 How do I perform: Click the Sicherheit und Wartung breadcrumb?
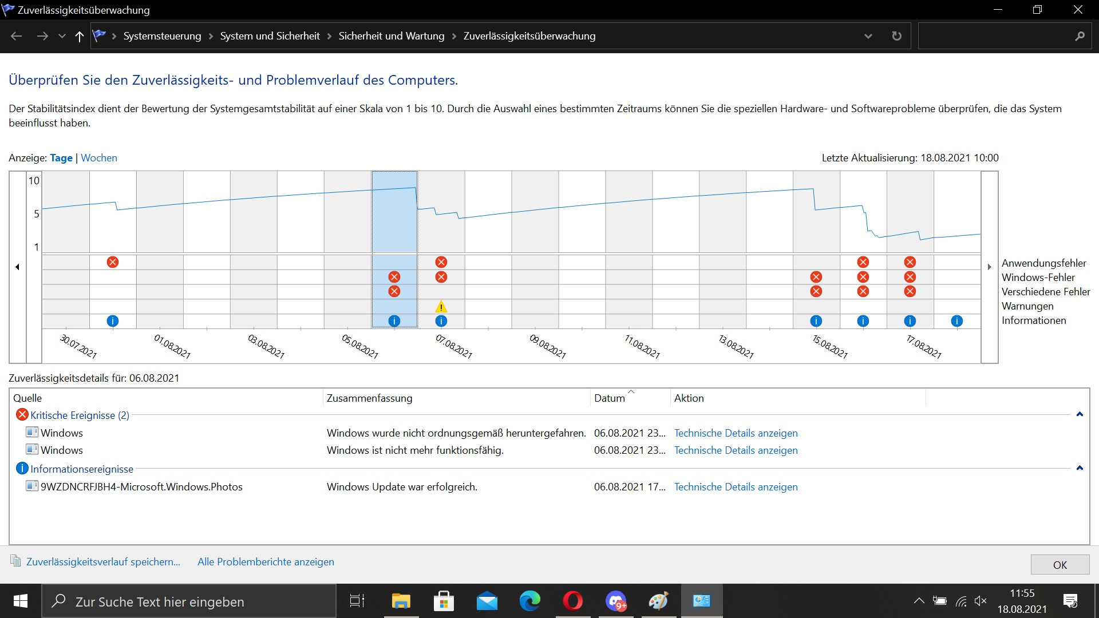[x=391, y=36]
